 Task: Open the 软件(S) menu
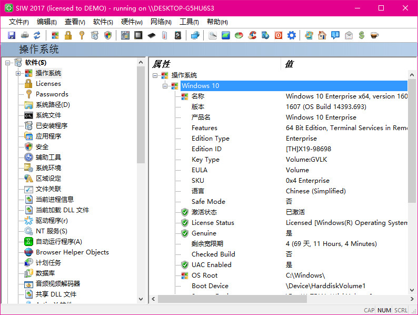tap(103, 22)
